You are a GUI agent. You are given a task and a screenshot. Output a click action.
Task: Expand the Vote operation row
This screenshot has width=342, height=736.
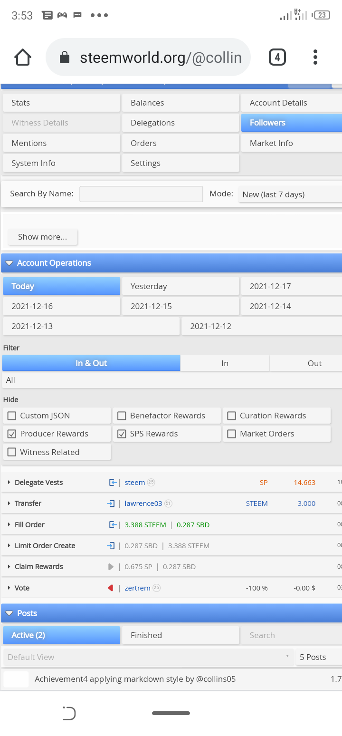pos(9,588)
